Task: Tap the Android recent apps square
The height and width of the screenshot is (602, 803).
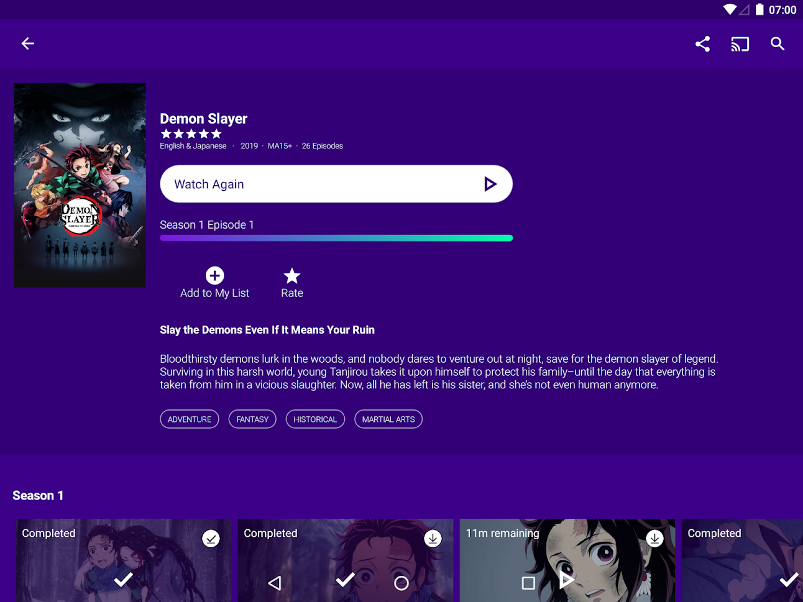Action: [x=528, y=583]
